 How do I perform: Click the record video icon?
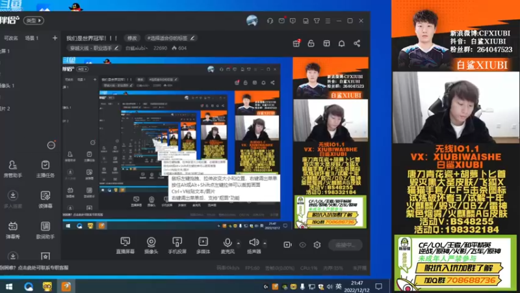[x=287, y=245]
